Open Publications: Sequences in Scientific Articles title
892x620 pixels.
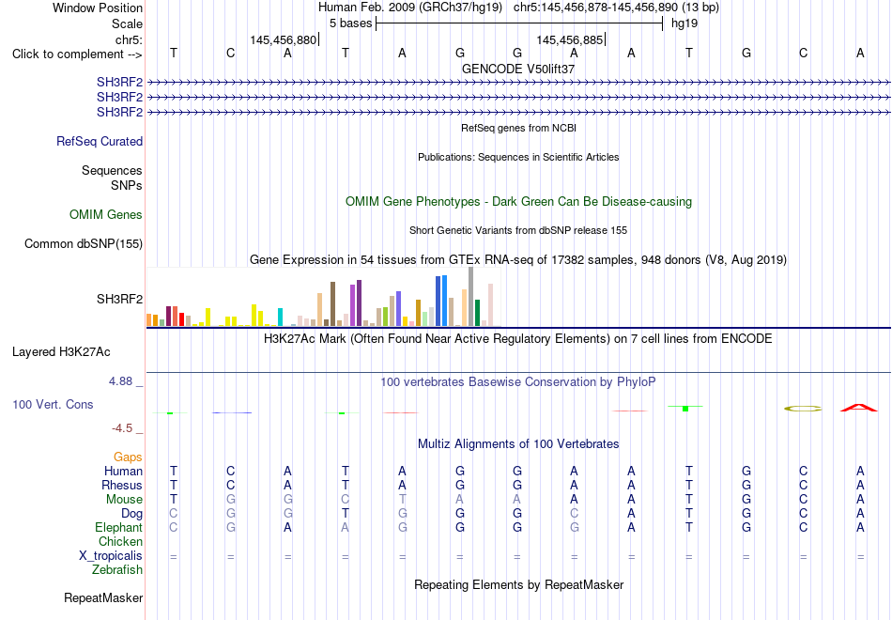tap(518, 157)
